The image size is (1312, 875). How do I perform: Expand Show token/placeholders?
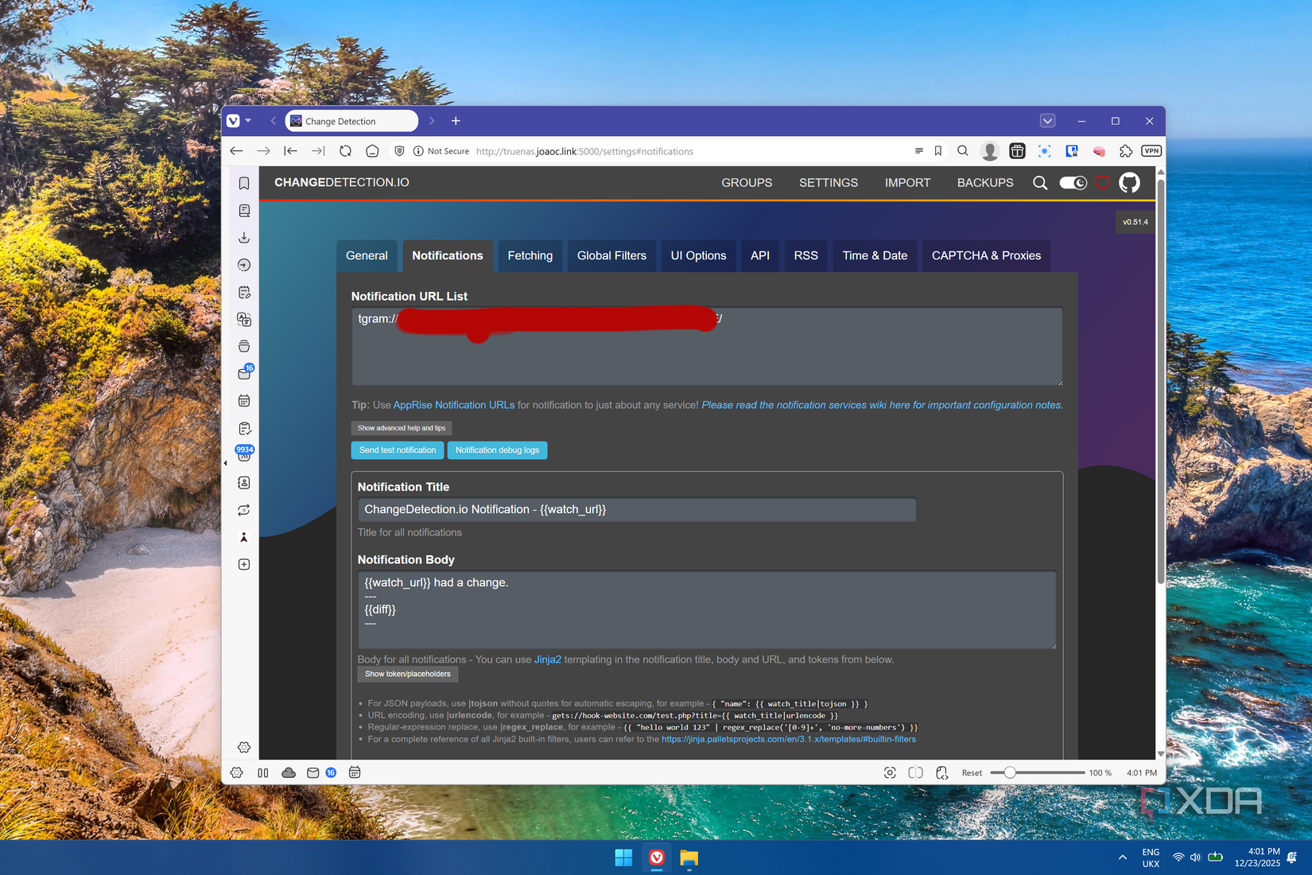point(408,675)
